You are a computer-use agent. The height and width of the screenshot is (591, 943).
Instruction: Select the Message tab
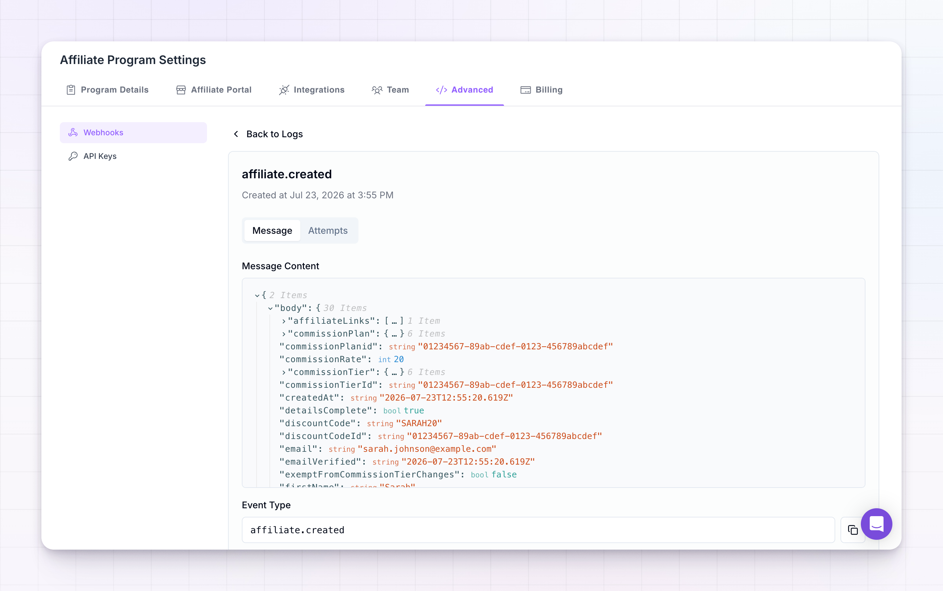coord(272,230)
